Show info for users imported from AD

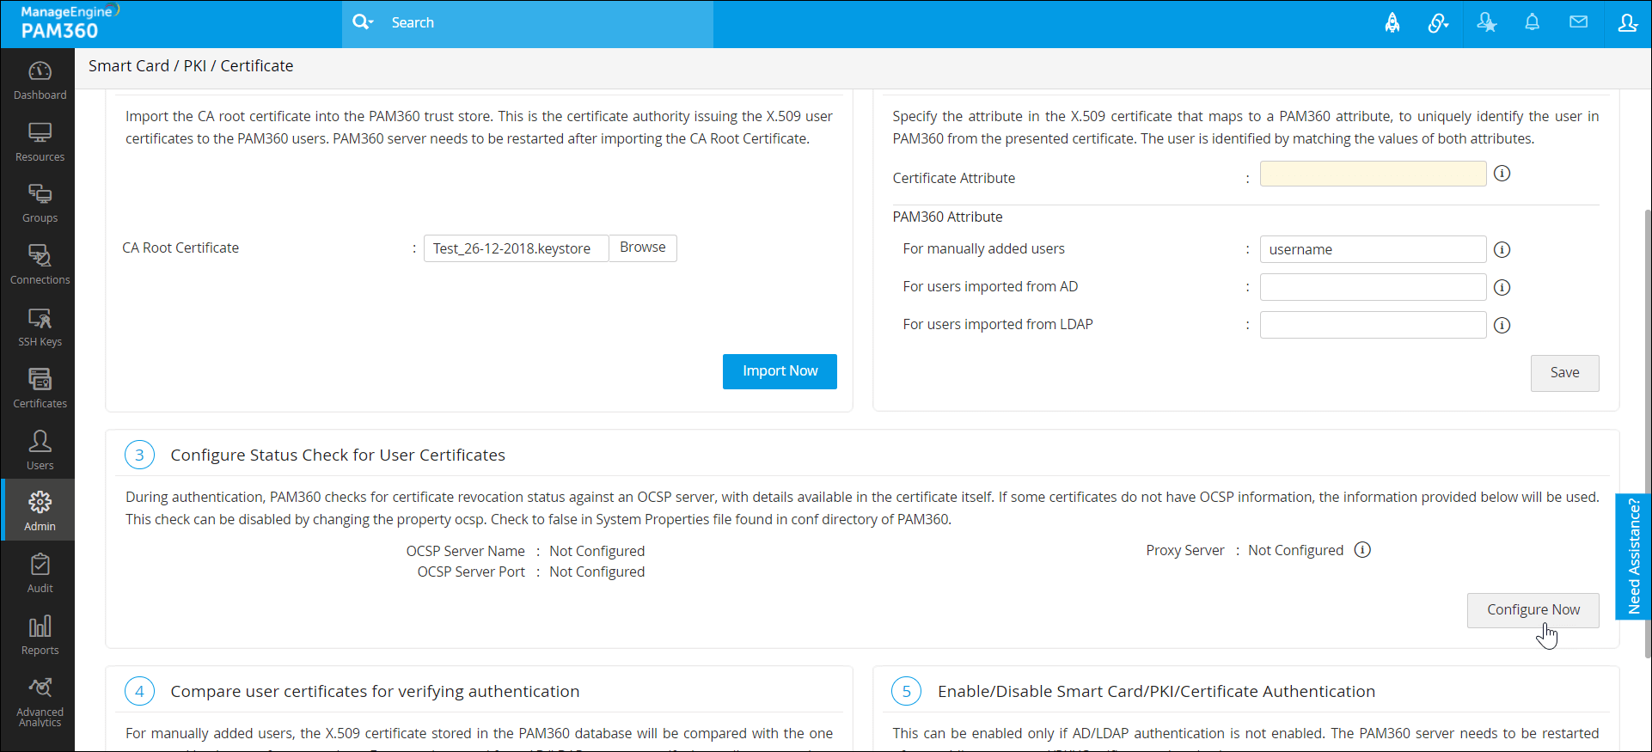point(1502,287)
